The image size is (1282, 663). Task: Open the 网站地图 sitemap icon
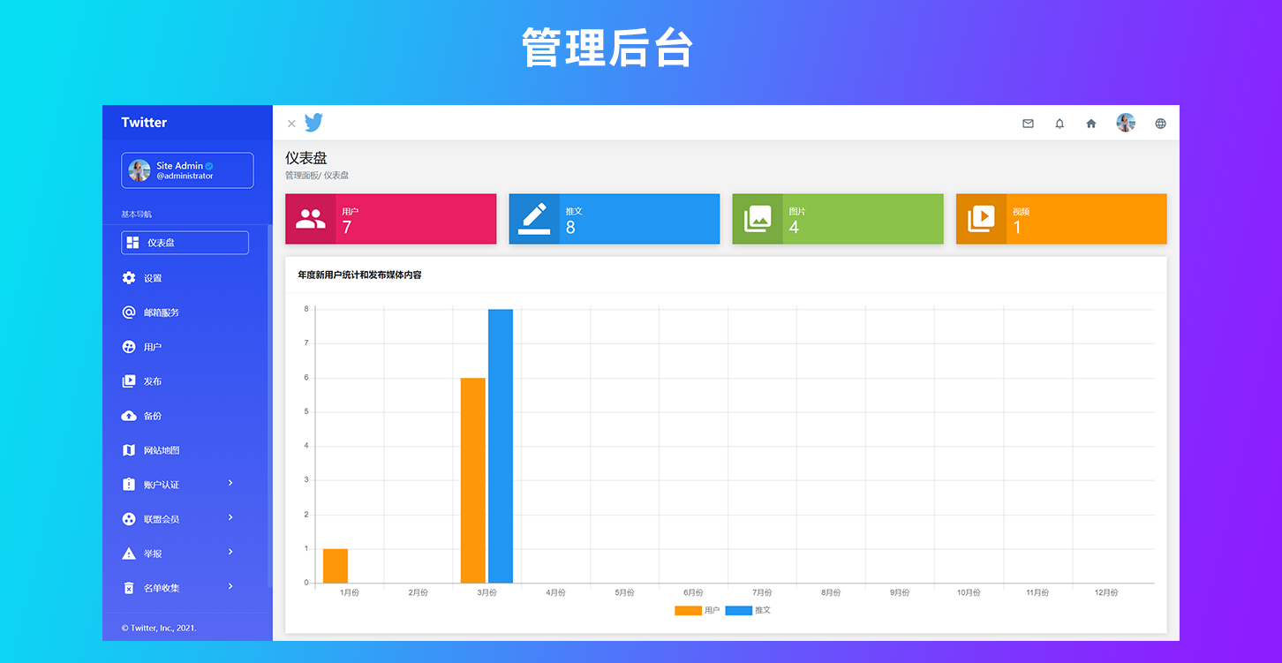[x=128, y=449]
